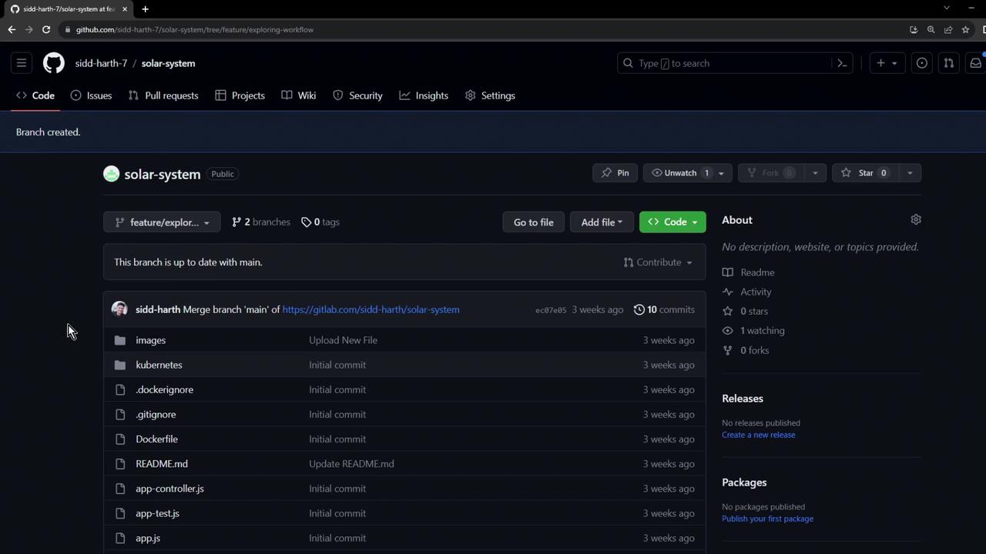Open the sidd-harth-7 owner profile link

[x=101, y=63]
